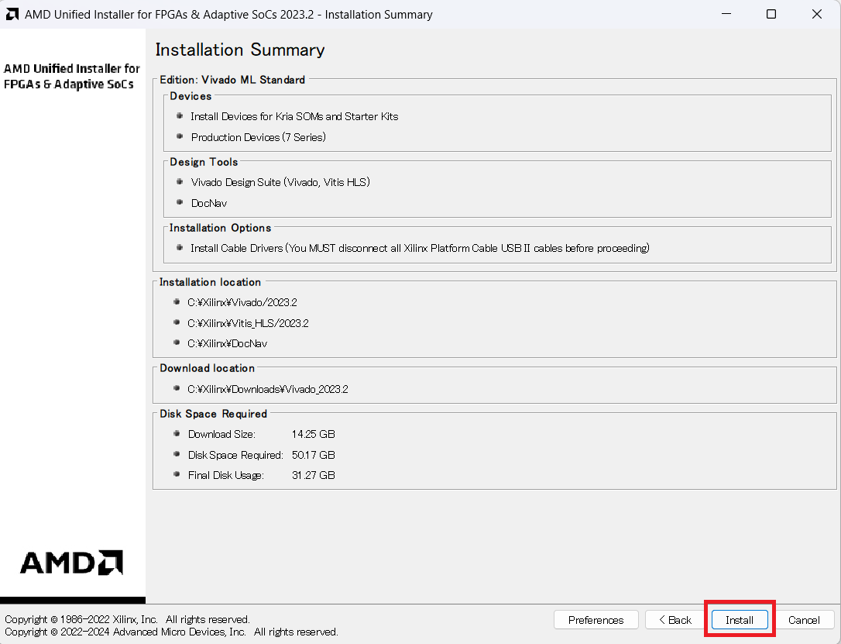Click the DocNav design tool entry
The image size is (841, 644).
click(209, 203)
